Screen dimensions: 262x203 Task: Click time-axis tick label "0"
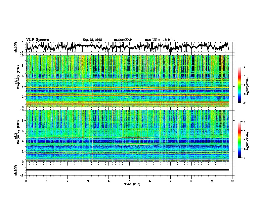click(26, 181)
